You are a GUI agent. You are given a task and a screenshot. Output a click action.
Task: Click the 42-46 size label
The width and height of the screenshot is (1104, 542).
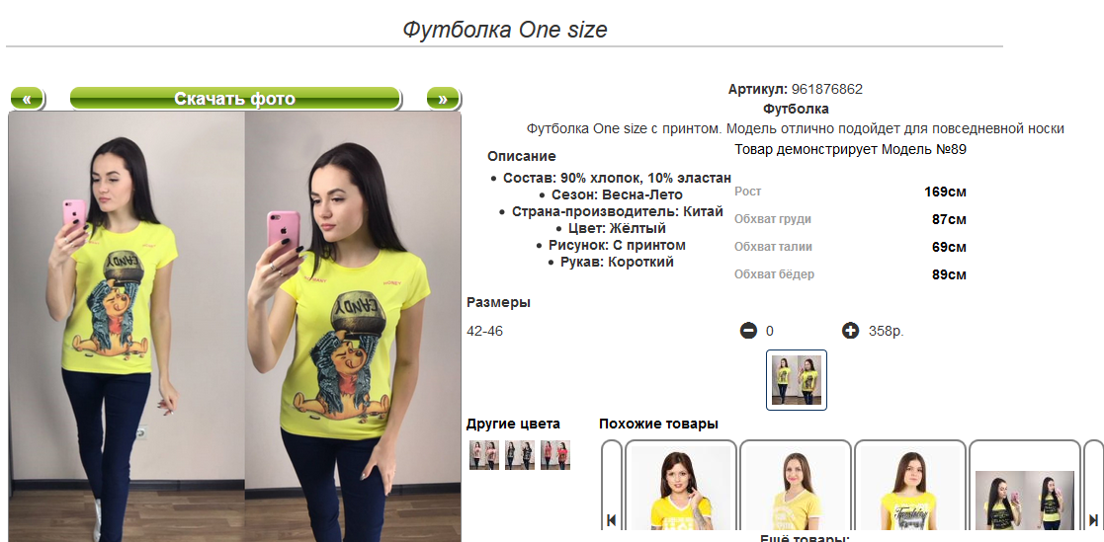(x=485, y=331)
